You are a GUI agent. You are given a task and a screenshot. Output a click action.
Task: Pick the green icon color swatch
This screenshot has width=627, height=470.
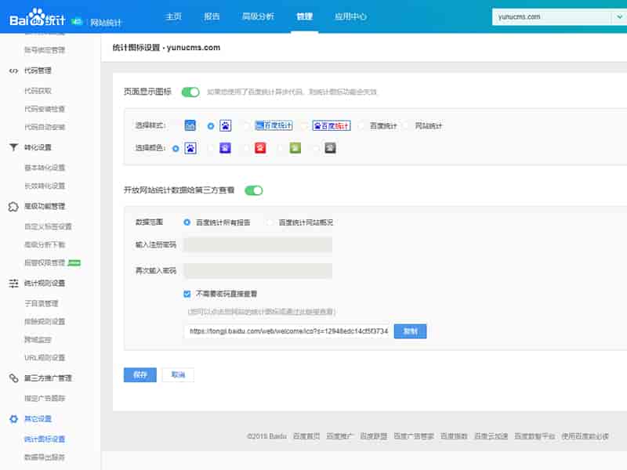pyautogui.click(x=293, y=147)
